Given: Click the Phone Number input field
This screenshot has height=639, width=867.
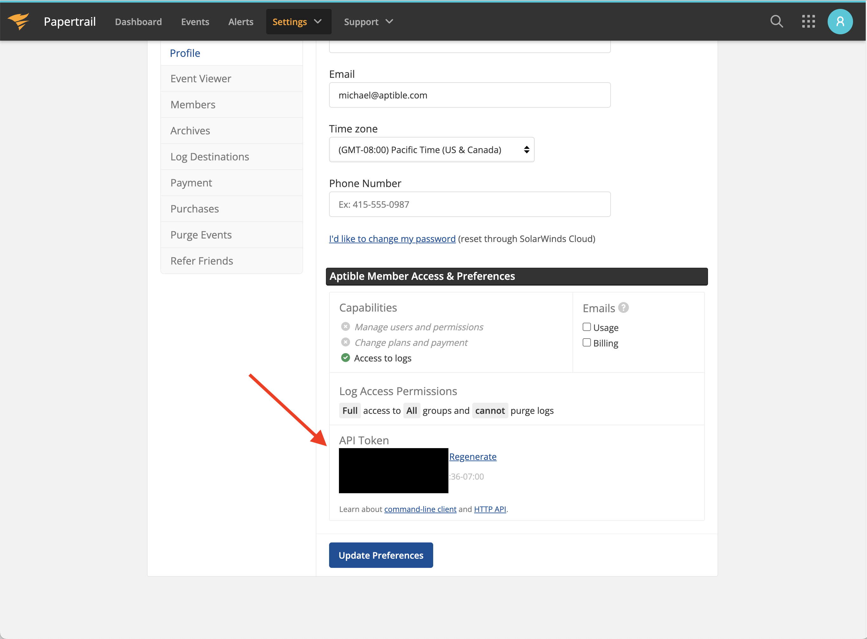Looking at the screenshot, I should click(x=469, y=204).
